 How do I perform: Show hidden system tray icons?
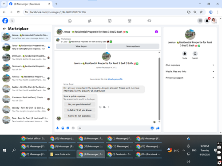(x=184, y=151)
